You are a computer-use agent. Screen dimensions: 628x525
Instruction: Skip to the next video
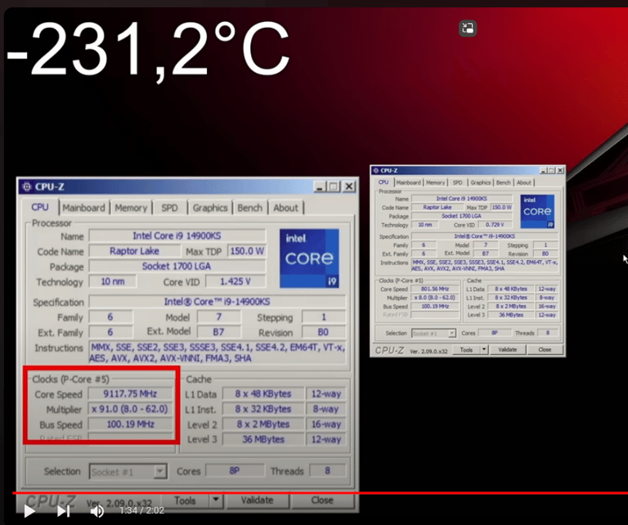click(63, 511)
